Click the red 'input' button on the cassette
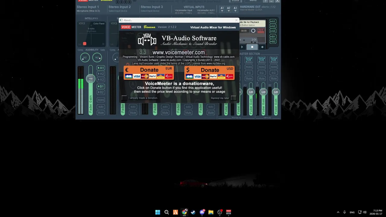 tap(261, 31)
